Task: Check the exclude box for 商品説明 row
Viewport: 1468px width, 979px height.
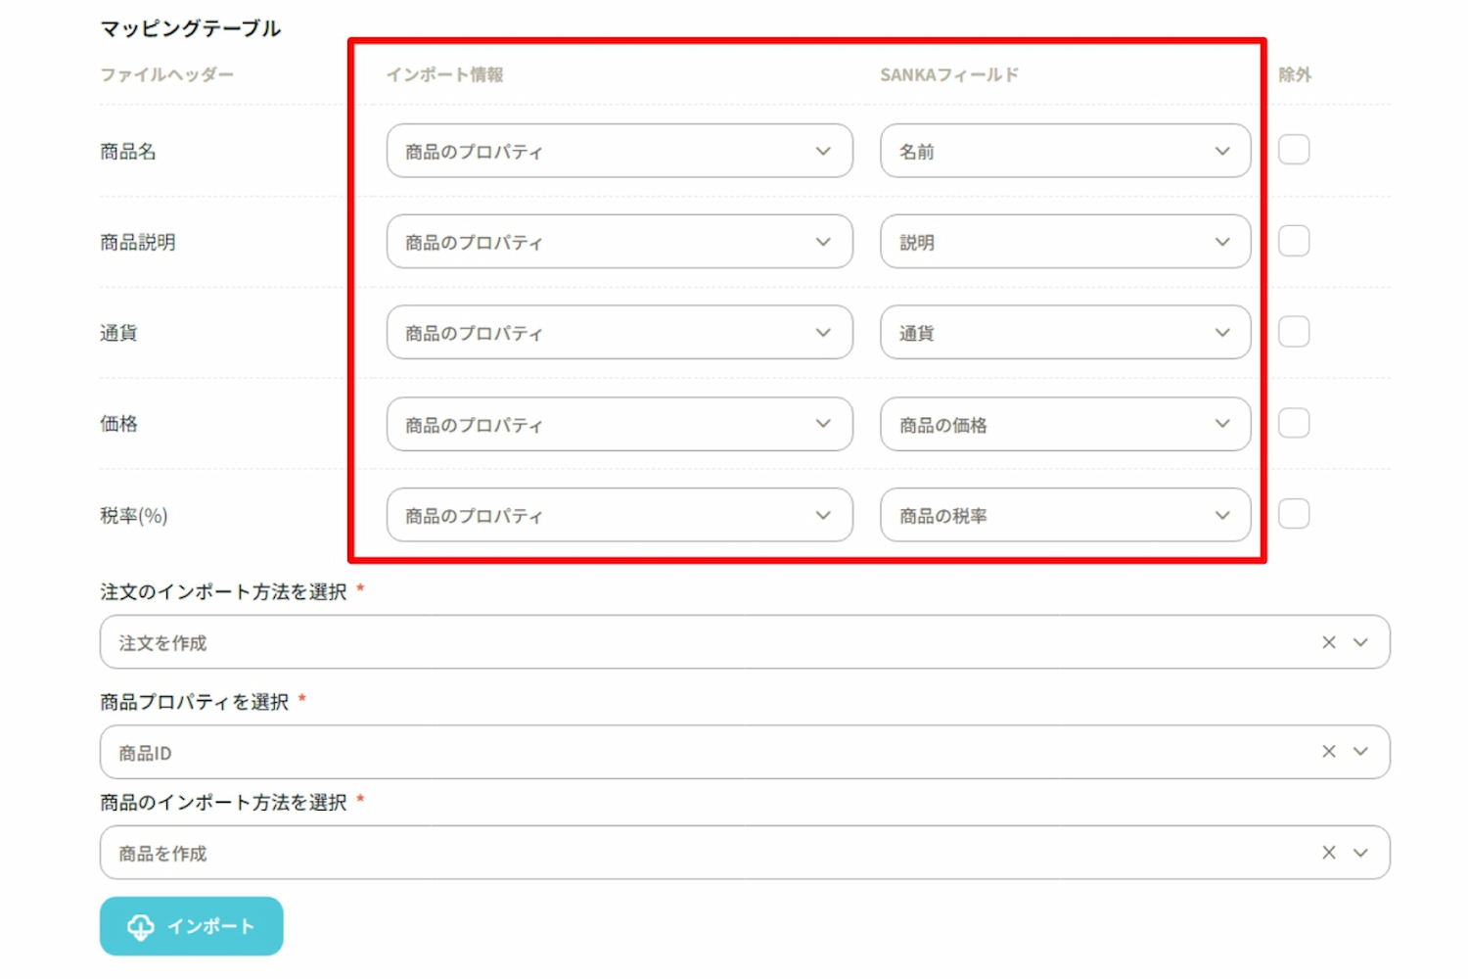Action: click(x=1294, y=241)
